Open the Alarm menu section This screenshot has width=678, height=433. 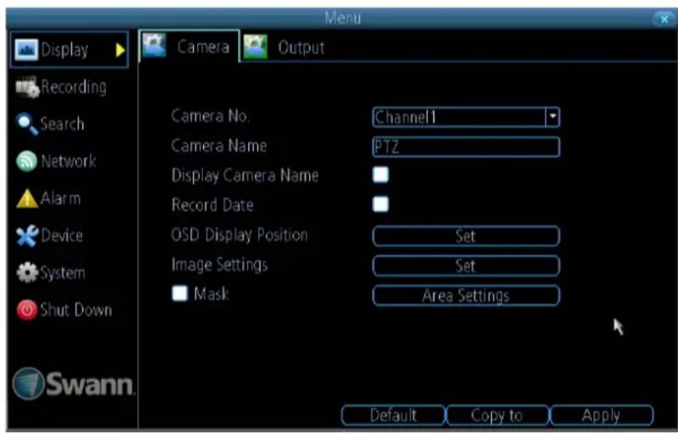point(48,199)
